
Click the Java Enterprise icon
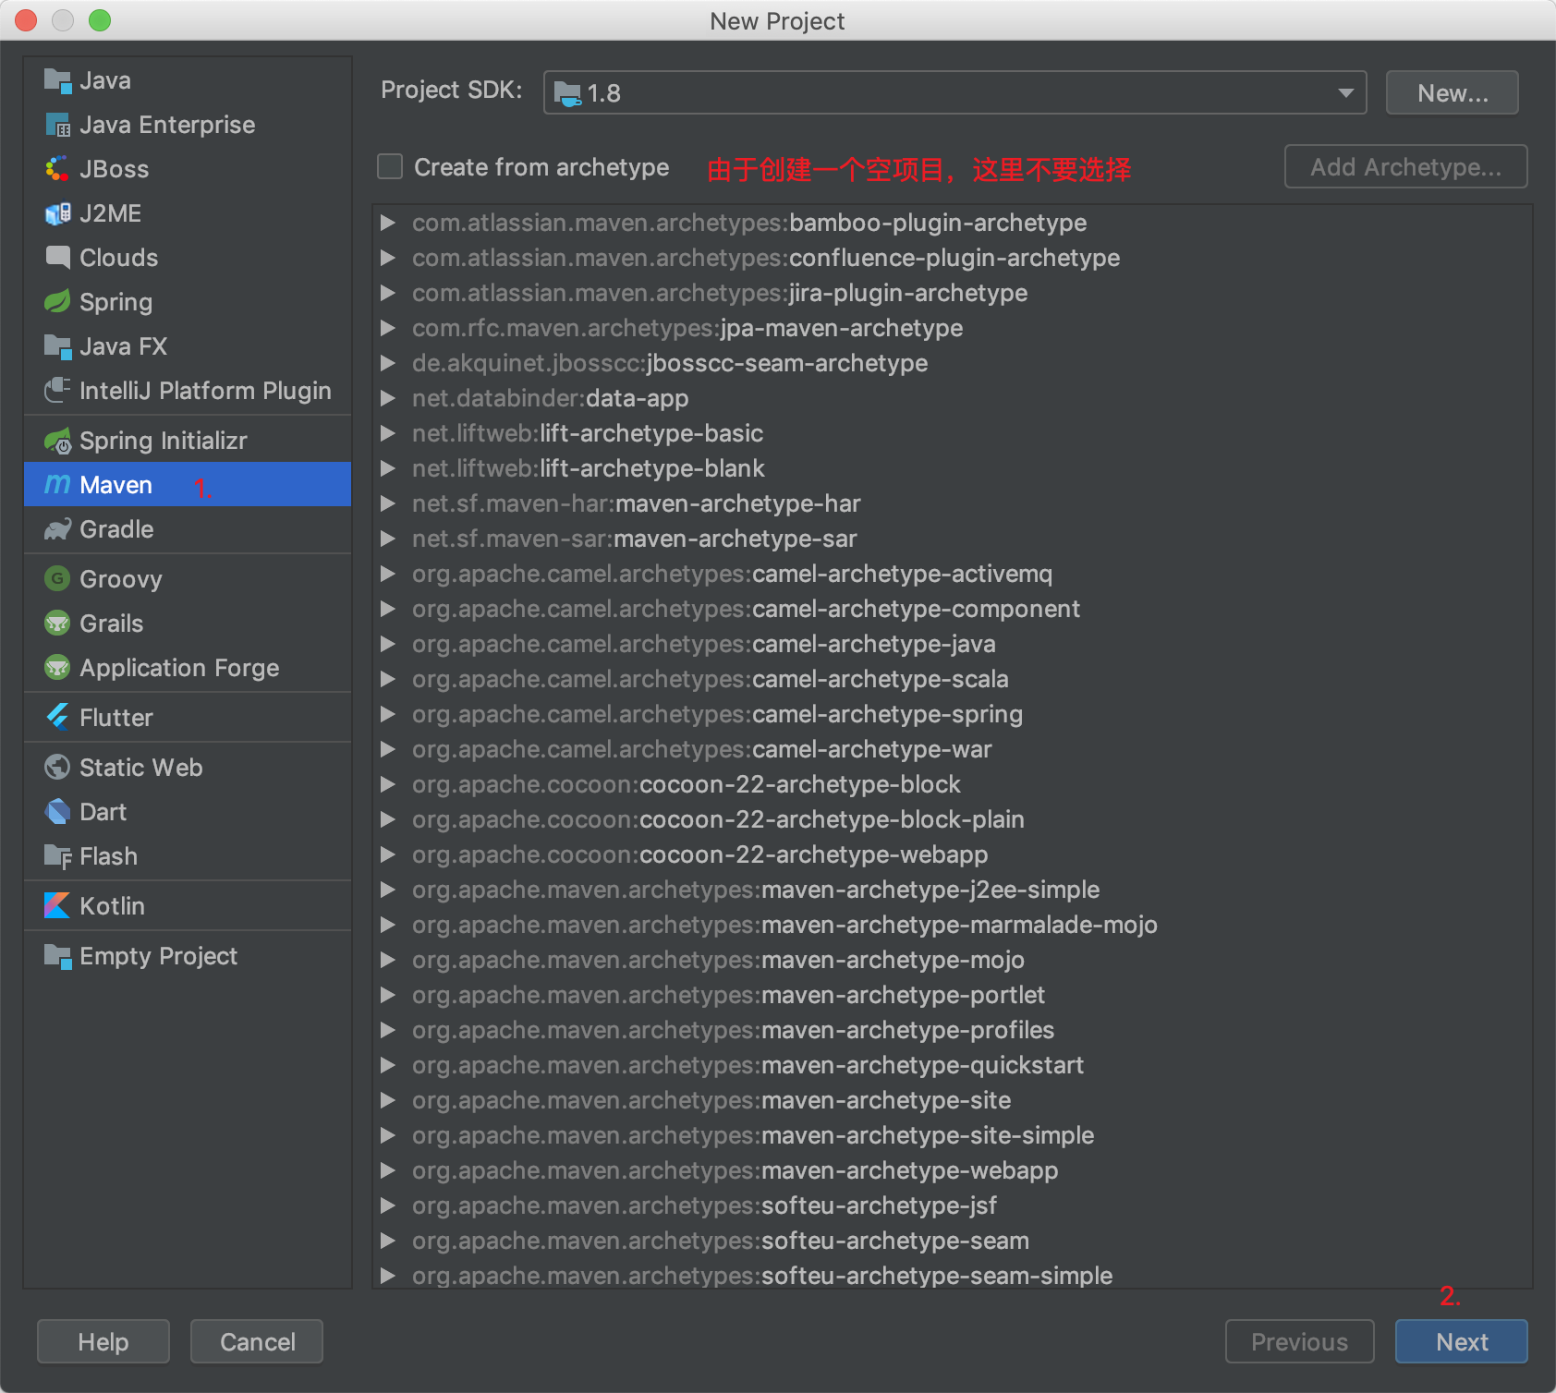pyautogui.click(x=57, y=125)
